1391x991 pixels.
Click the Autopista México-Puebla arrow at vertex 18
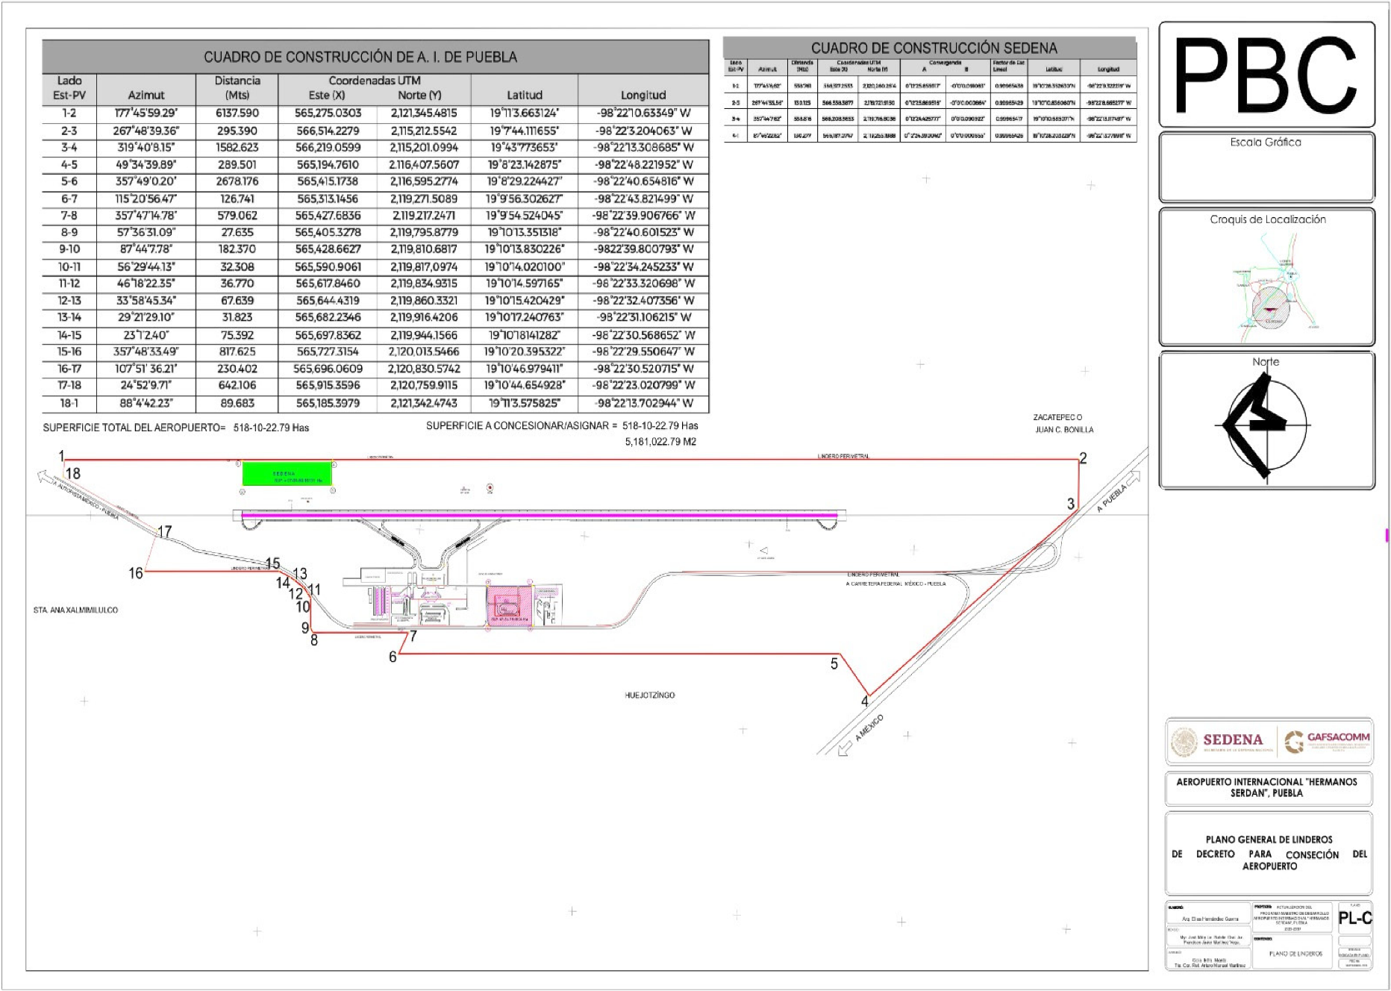(x=43, y=476)
